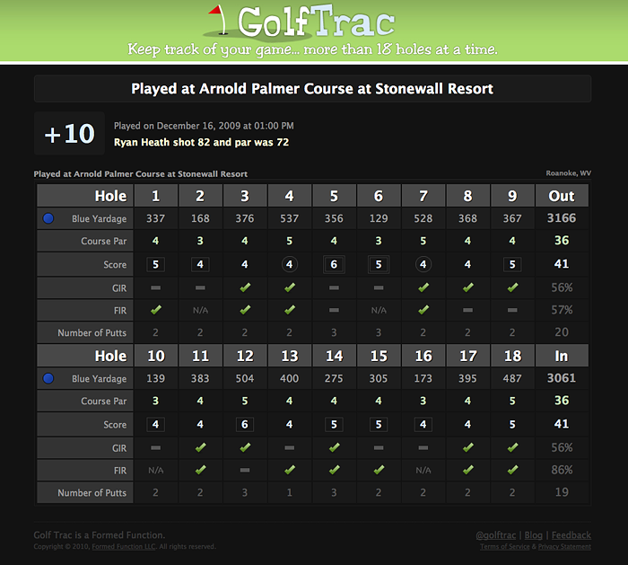Viewport: 628px width, 565px height.
Task: Click the GIR dash for hole 5
Action: (x=334, y=287)
